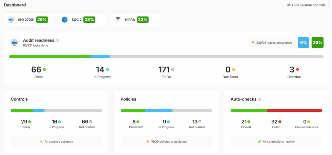The height and width of the screenshot is (155, 332).
Task: Click the Policies card heading
Action: click(x=128, y=99)
